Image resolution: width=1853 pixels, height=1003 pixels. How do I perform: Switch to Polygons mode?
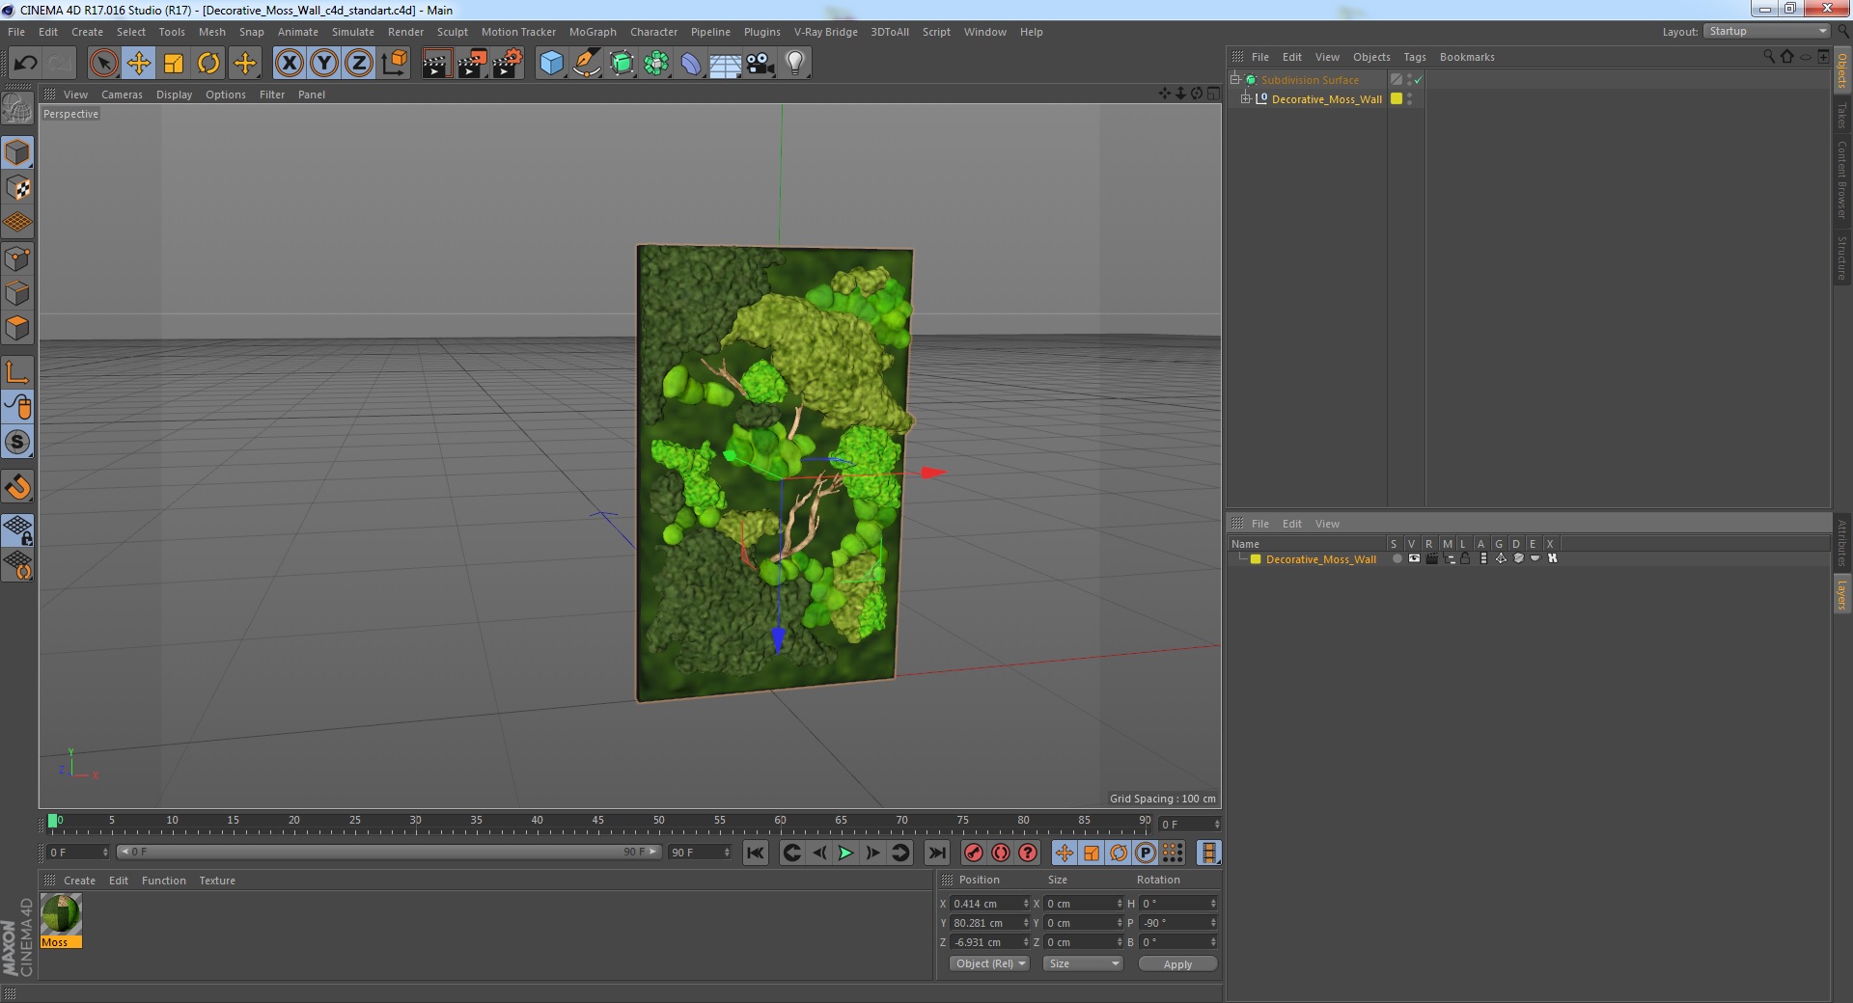coord(17,328)
